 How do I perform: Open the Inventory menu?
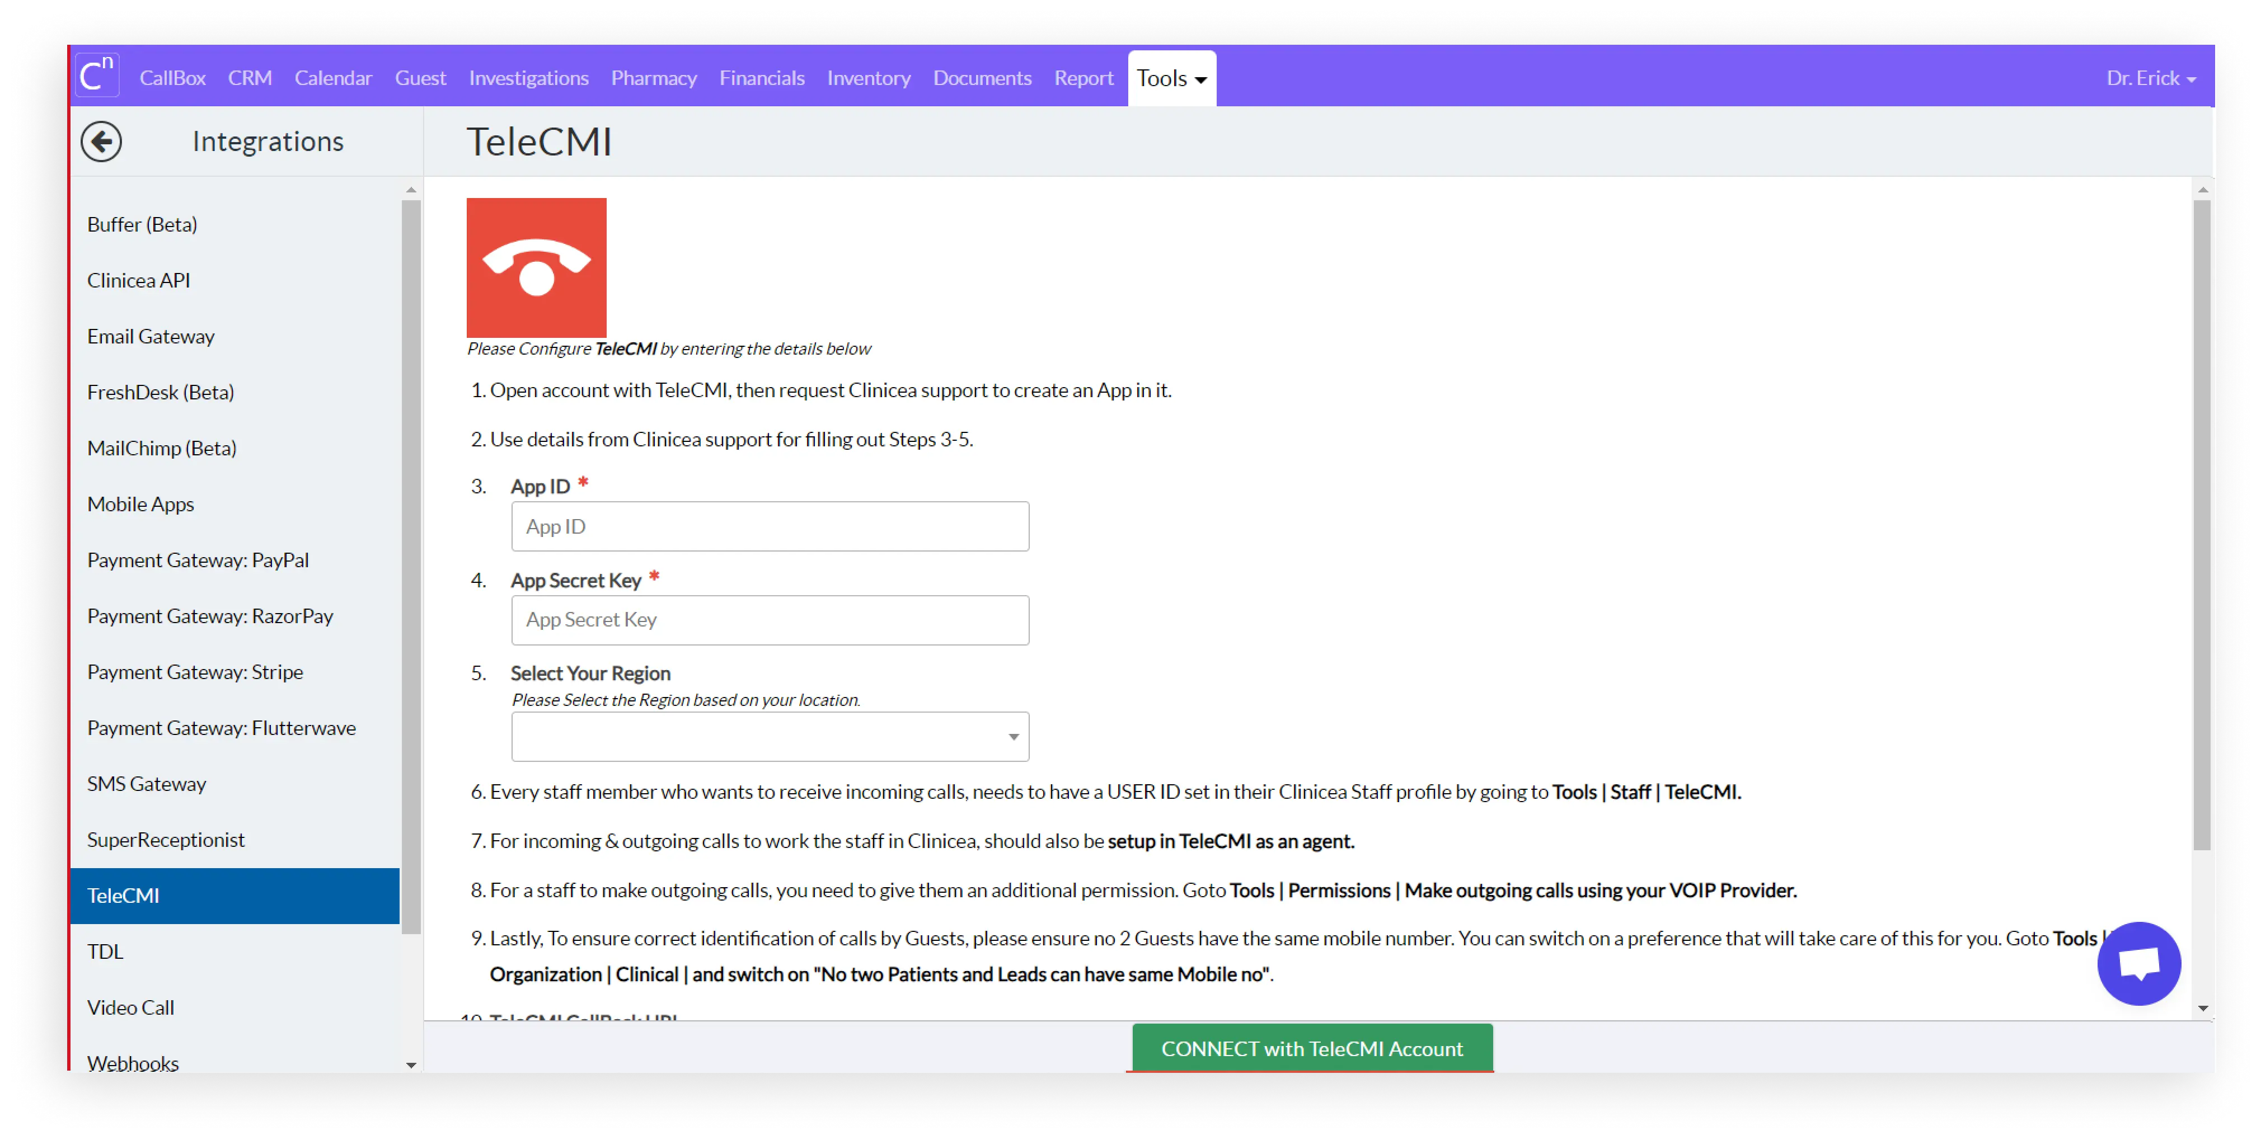(x=868, y=78)
